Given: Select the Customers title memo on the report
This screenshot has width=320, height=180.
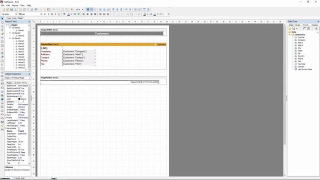Looking at the screenshot, I should point(101,33).
